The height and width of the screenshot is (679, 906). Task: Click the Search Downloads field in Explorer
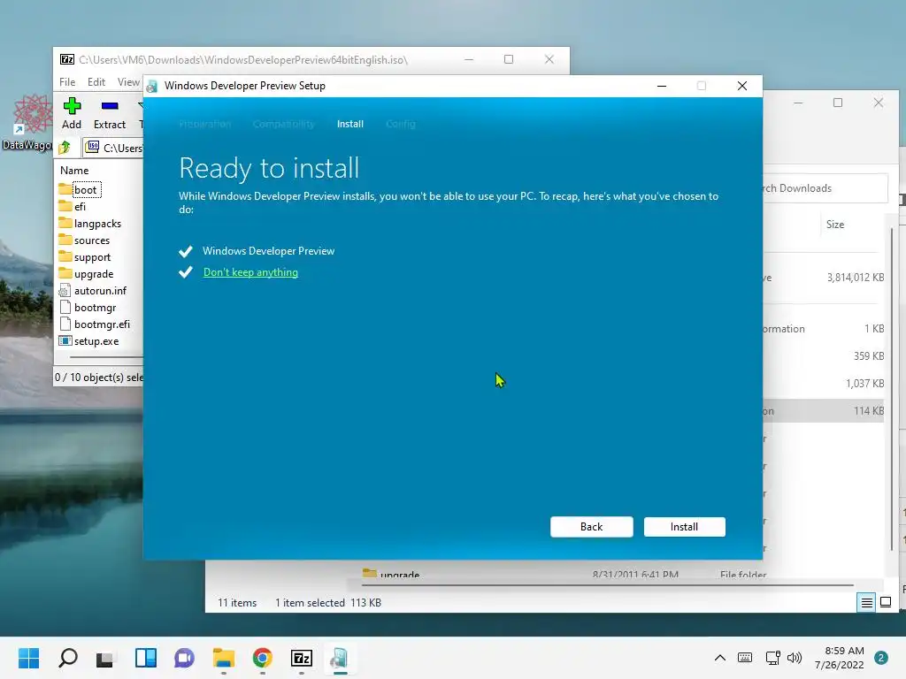click(825, 188)
